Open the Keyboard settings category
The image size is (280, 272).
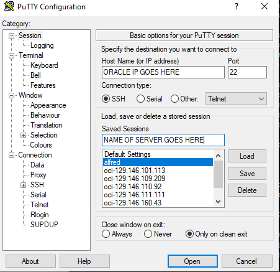click(44, 65)
